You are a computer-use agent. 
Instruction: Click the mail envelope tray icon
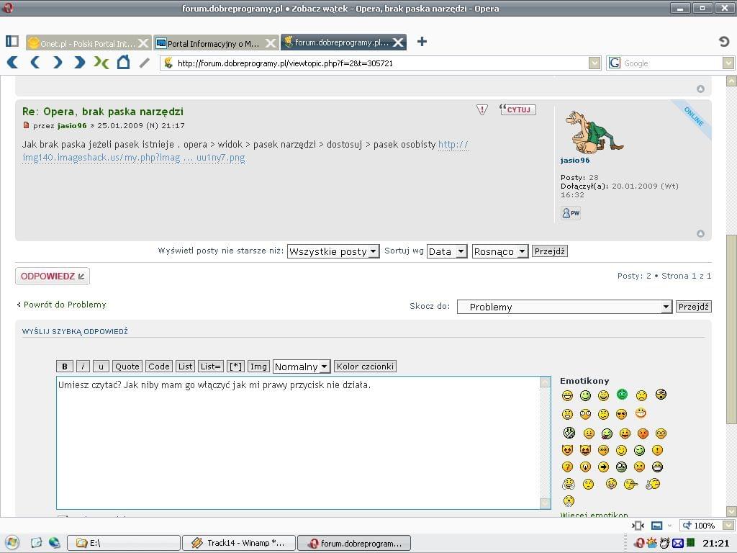[x=677, y=543]
